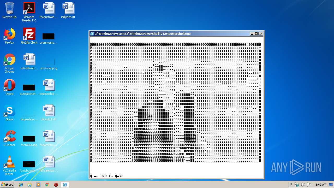Click the 'Q or ESC to Quit' text
Image resolution: width=334 pixels, height=188 pixels.
point(106,176)
